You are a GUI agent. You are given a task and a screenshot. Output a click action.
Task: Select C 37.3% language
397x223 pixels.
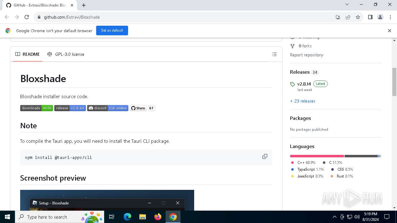tap(332, 163)
